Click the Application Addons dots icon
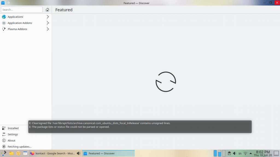 pyautogui.click(x=4, y=23)
